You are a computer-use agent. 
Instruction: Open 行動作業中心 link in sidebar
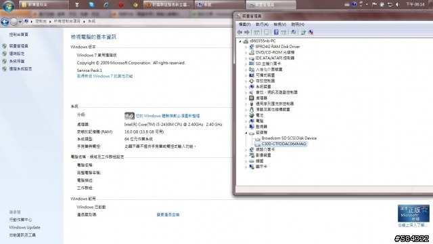20,220
